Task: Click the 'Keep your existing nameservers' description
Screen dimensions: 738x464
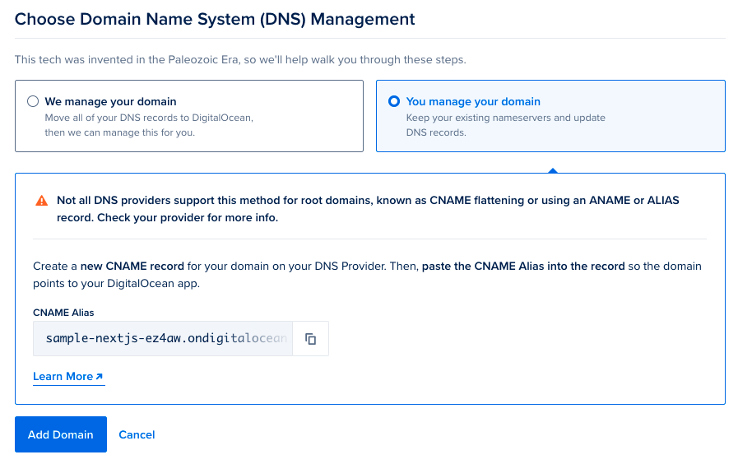Action: click(x=505, y=125)
